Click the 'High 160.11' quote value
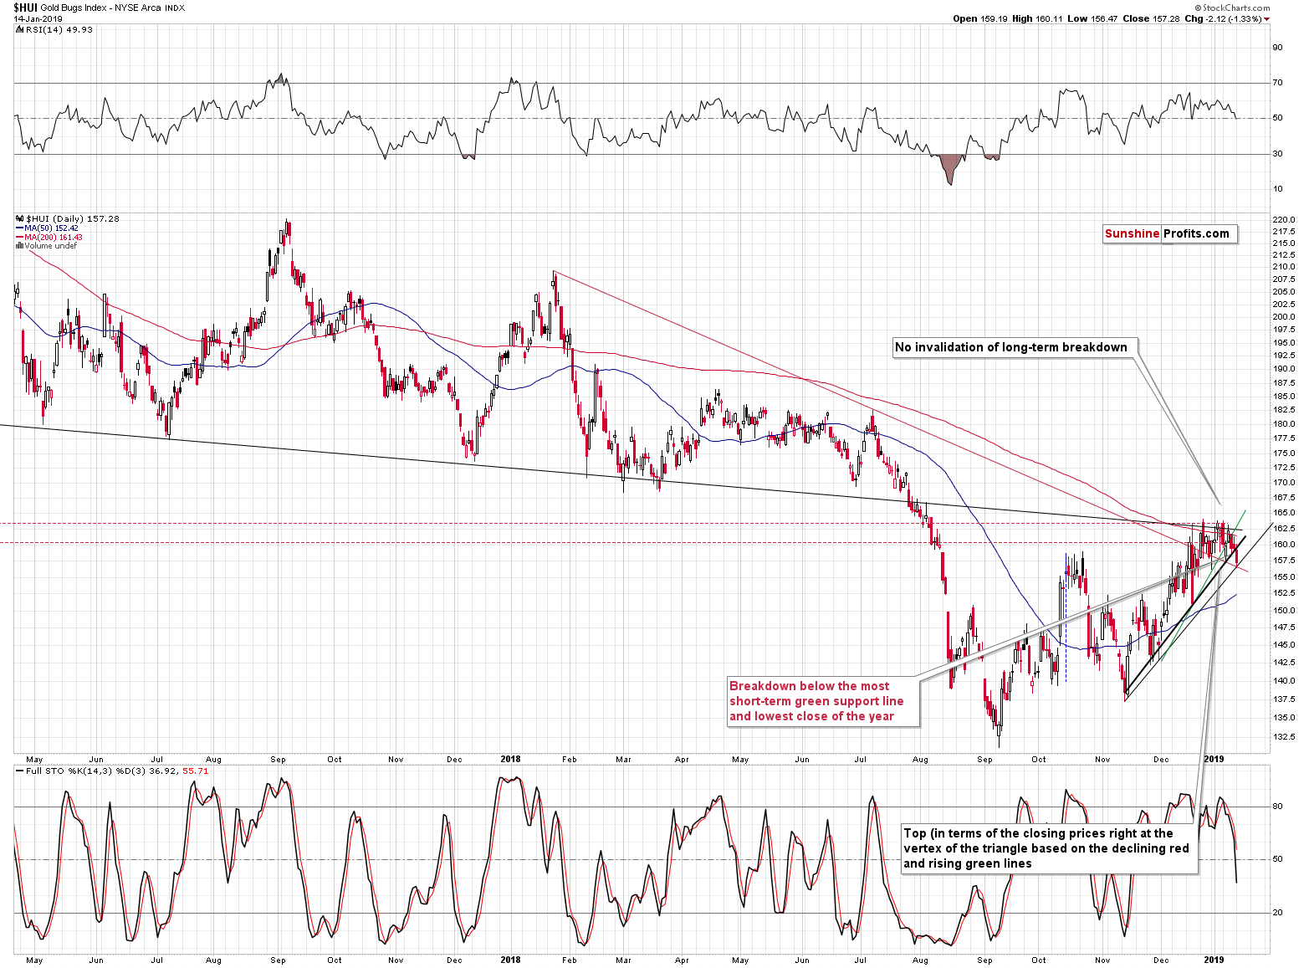Viewport: 1309px width, 968px height. [x=1037, y=18]
